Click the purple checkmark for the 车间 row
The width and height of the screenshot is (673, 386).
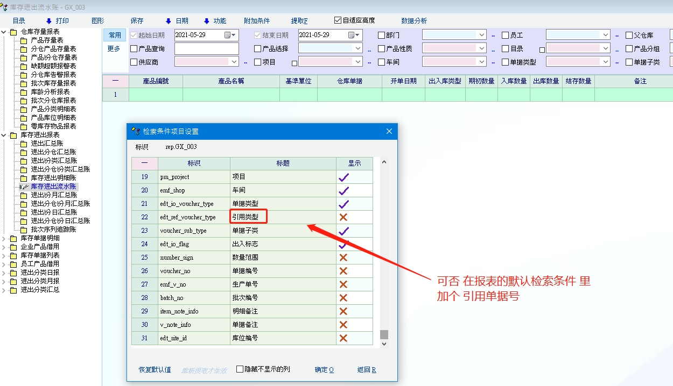point(343,190)
